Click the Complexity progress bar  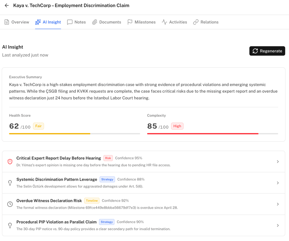point(213,134)
